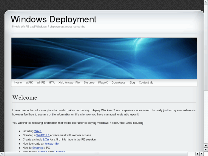Screen dimensions: 208x156
Task: Open the iMageX navigation item
Action: coord(103,82)
